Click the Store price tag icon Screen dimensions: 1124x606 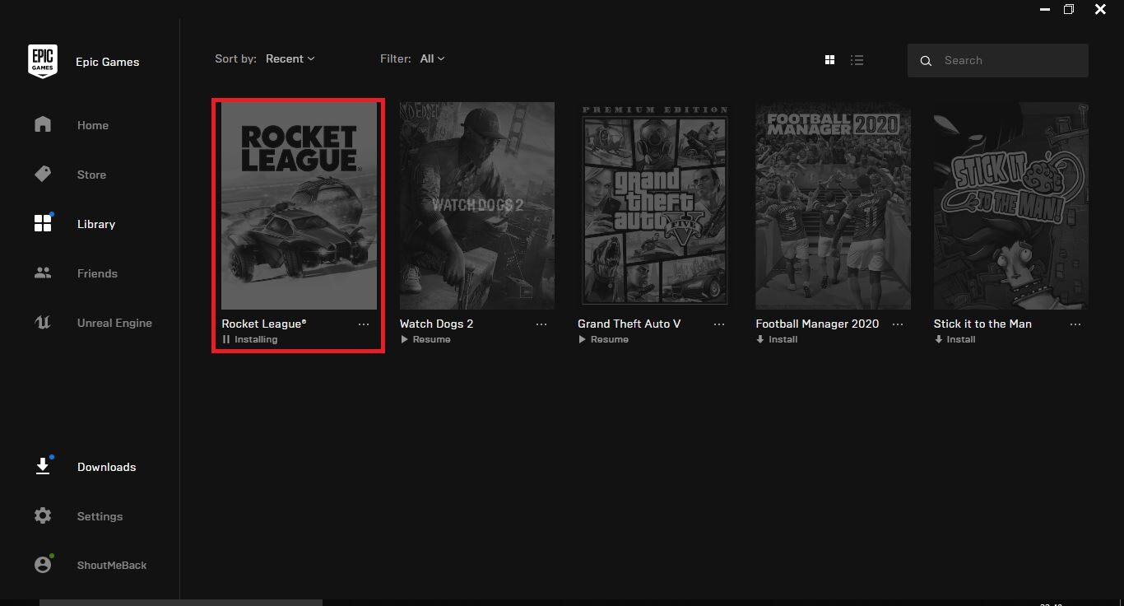pos(43,174)
